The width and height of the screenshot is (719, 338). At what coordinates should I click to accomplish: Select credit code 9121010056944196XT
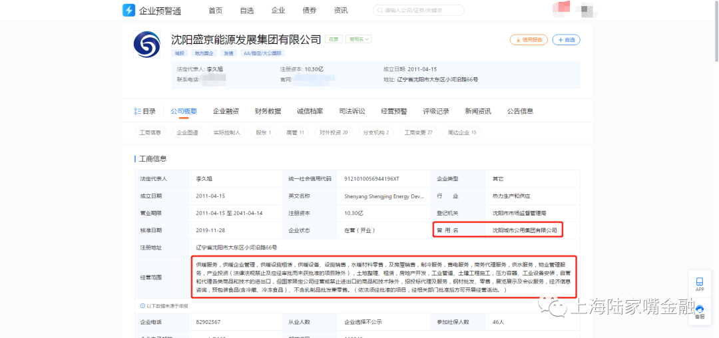pyautogui.click(x=371, y=178)
